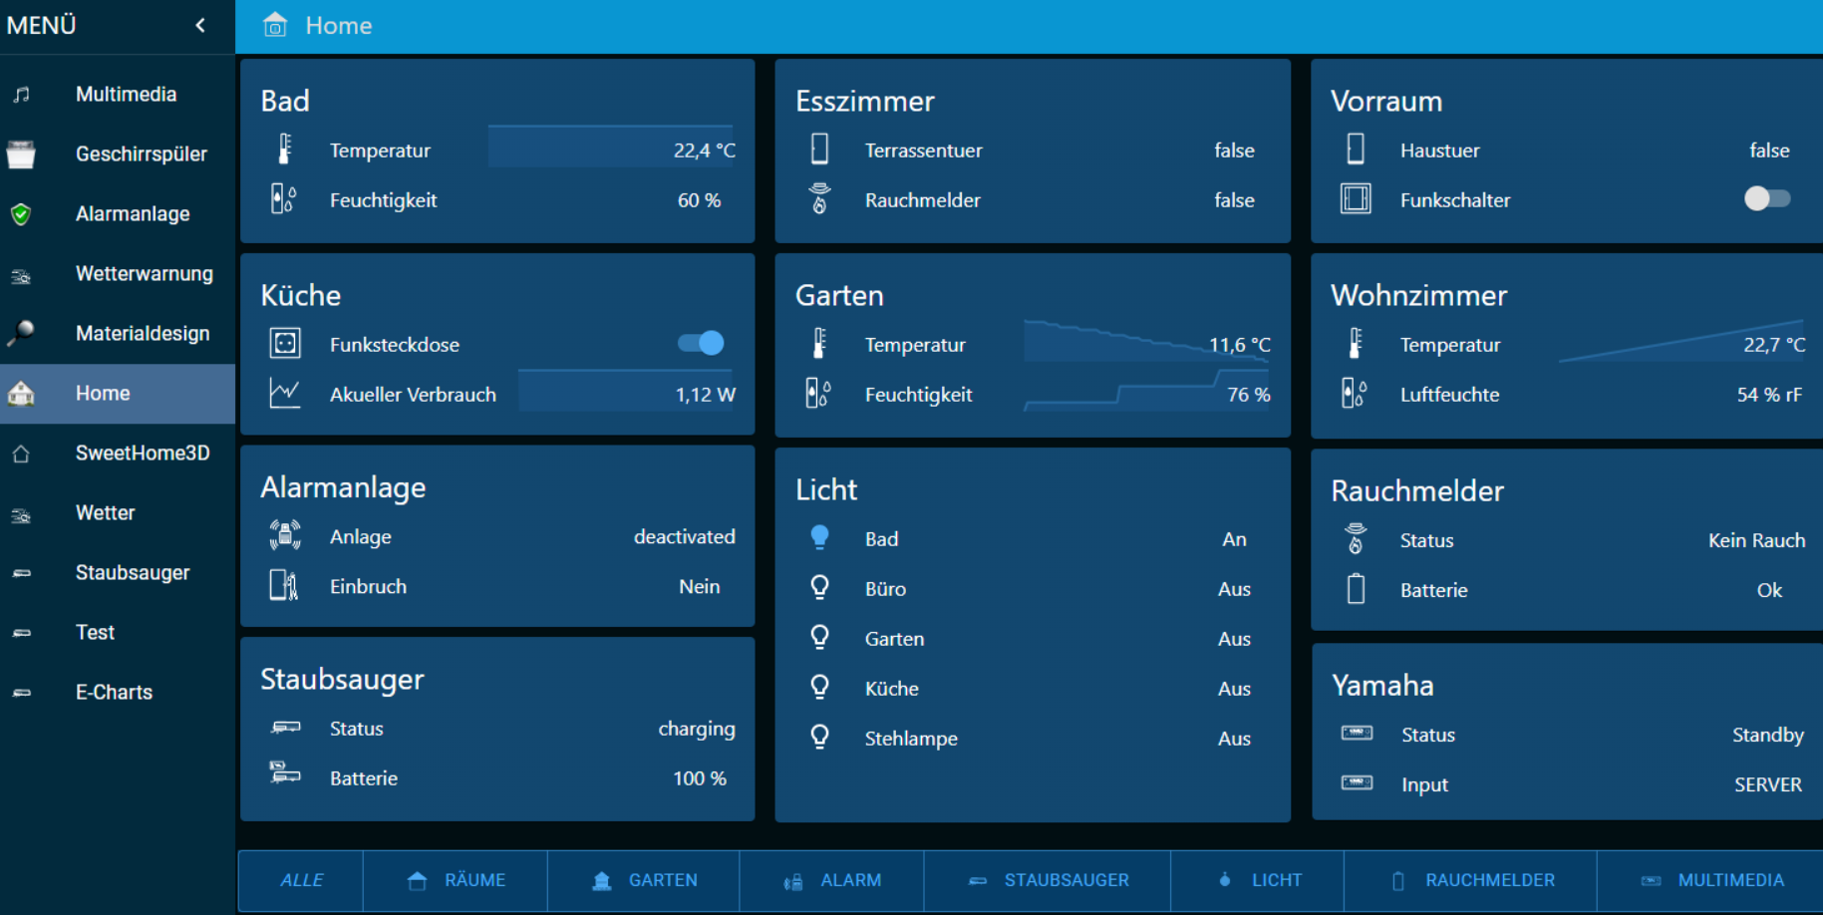Click Einbruch value 'Nein'
The width and height of the screenshot is (1823, 915).
pos(699,587)
